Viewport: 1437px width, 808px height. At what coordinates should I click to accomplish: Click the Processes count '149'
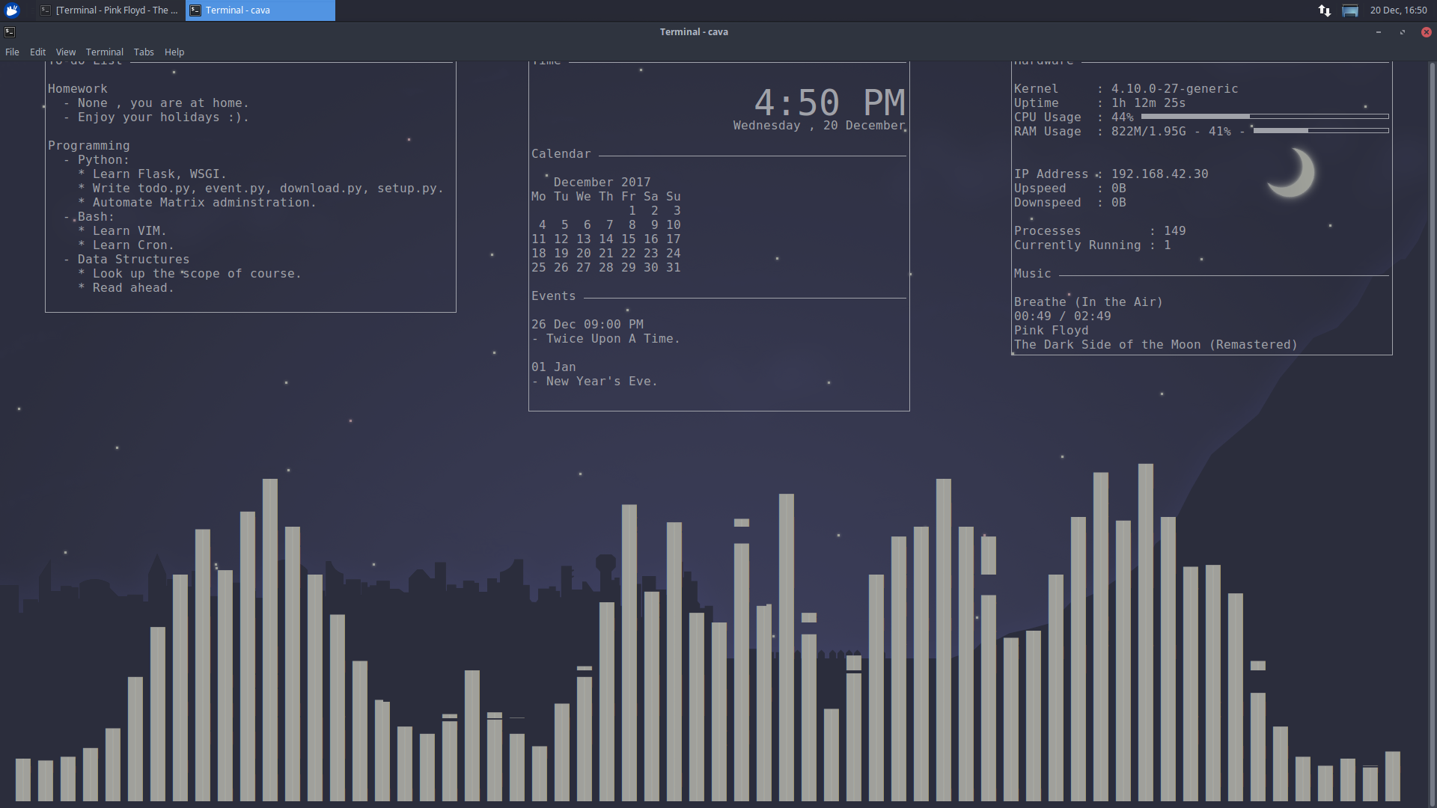tap(1174, 230)
